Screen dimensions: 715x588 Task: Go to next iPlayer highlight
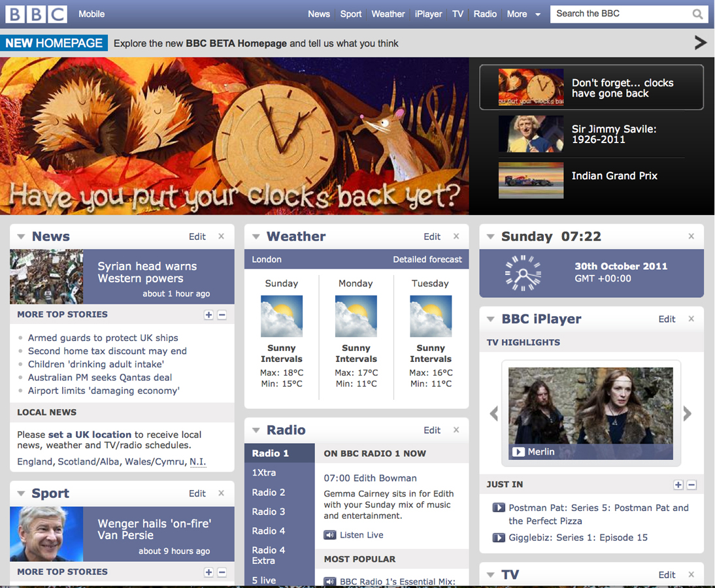[688, 414]
